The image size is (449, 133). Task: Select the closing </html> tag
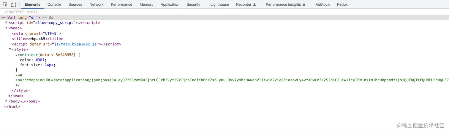coord(12,107)
